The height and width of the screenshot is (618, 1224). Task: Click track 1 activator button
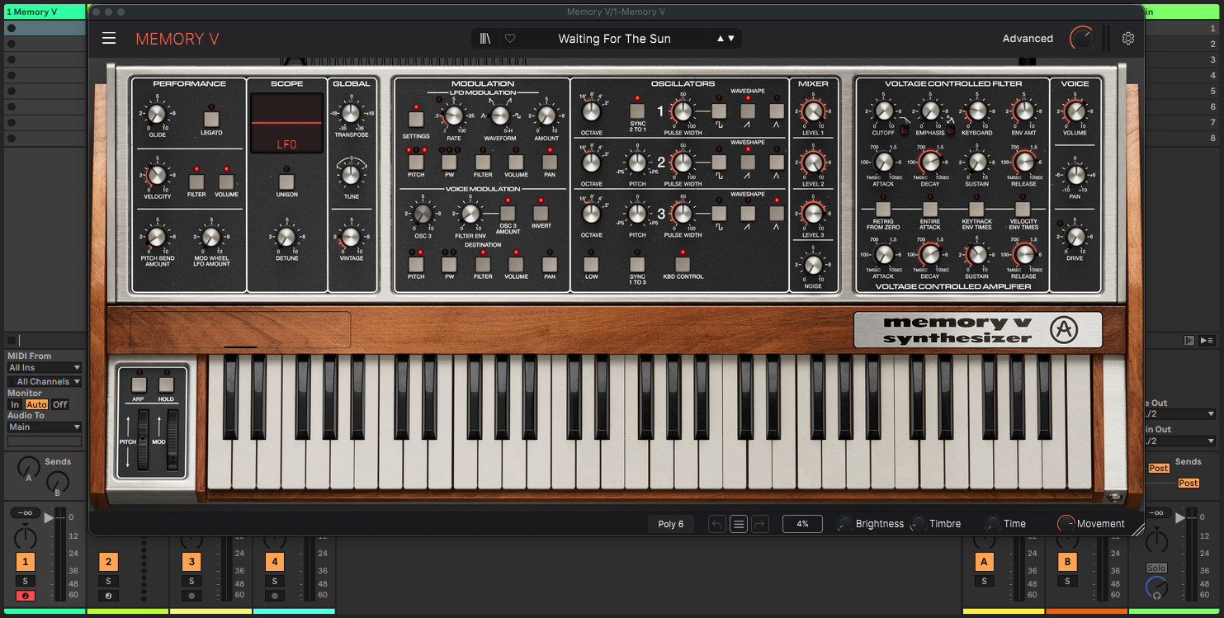coord(26,562)
